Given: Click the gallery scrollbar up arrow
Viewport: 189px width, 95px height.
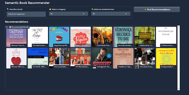Looking at the screenshot, I should pos(179,27).
